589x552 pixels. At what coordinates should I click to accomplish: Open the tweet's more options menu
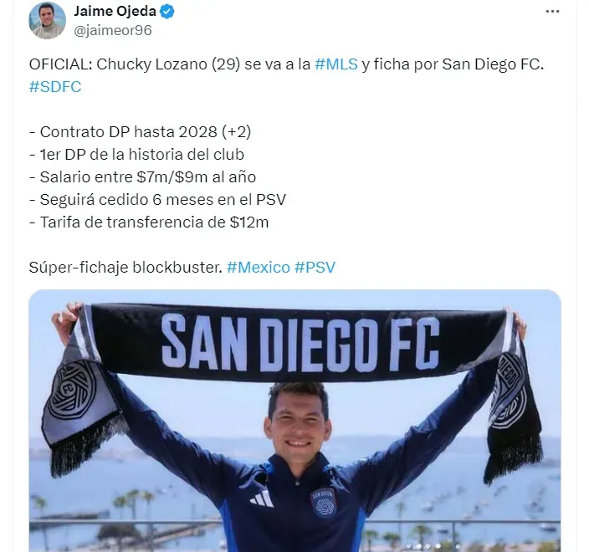pyautogui.click(x=552, y=12)
